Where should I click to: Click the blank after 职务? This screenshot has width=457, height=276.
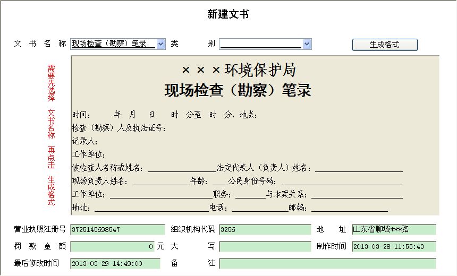click(250, 194)
